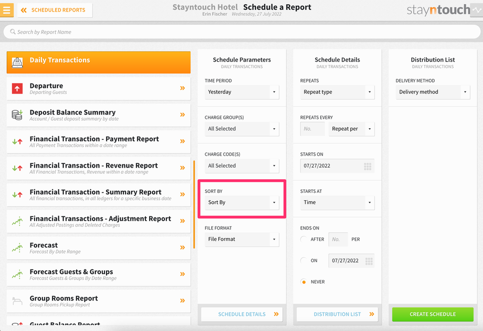Image resolution: width=483 pixels, height=331 pixels.
Task: Select the Deposit Balance Summary report
Action: pyautogui.click(x=99, y=115)
